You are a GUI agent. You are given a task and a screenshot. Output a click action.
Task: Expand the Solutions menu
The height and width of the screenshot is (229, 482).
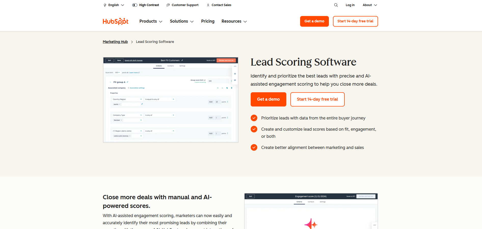182,21
